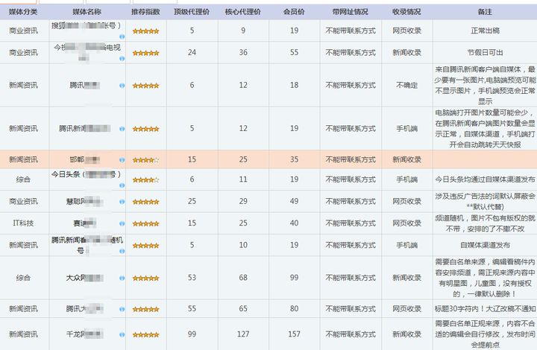Click the four-star rating in the 邯郸 row
This screenshot has width=537, height=350.
146,160
